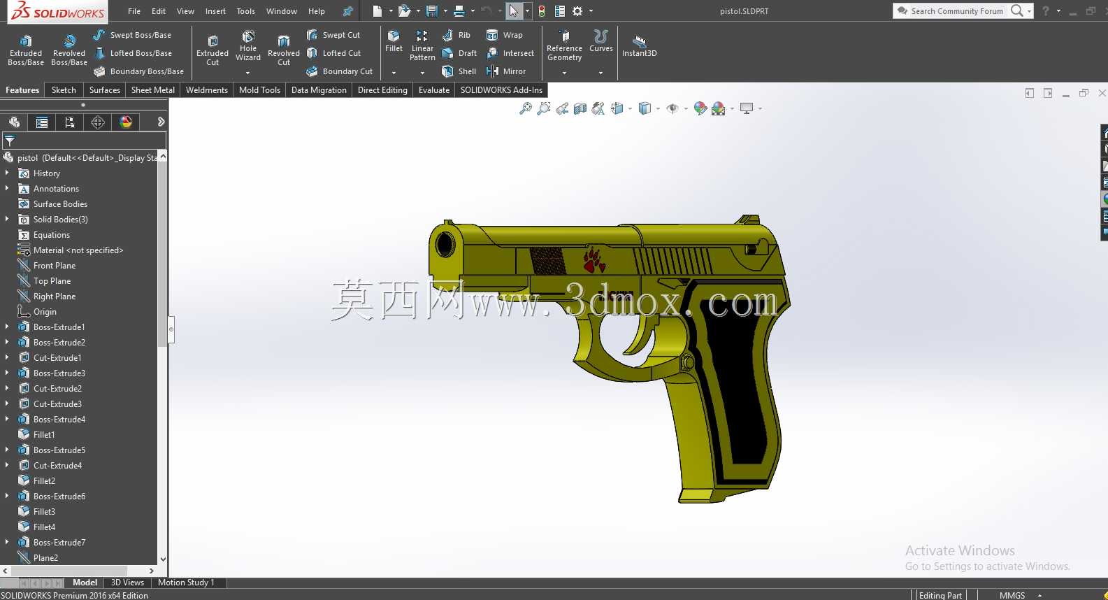This screenshot has height=600, width=1108.
Task: Select the Wrap tool
Action: 505,35
